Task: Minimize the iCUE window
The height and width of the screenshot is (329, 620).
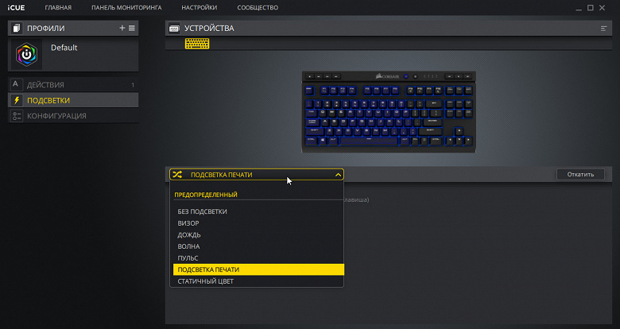Action: (x=579, y=8)
